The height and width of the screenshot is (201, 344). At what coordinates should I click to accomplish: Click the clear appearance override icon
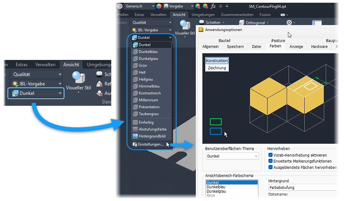205,6
